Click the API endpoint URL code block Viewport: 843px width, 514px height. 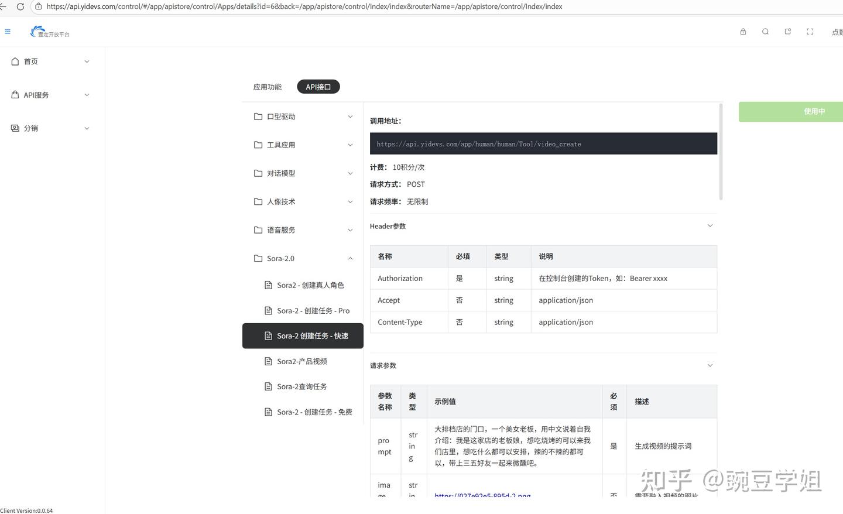point(543,143)
